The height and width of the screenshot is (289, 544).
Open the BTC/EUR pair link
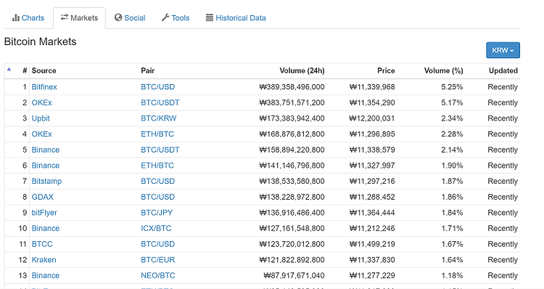click(157, 260)
